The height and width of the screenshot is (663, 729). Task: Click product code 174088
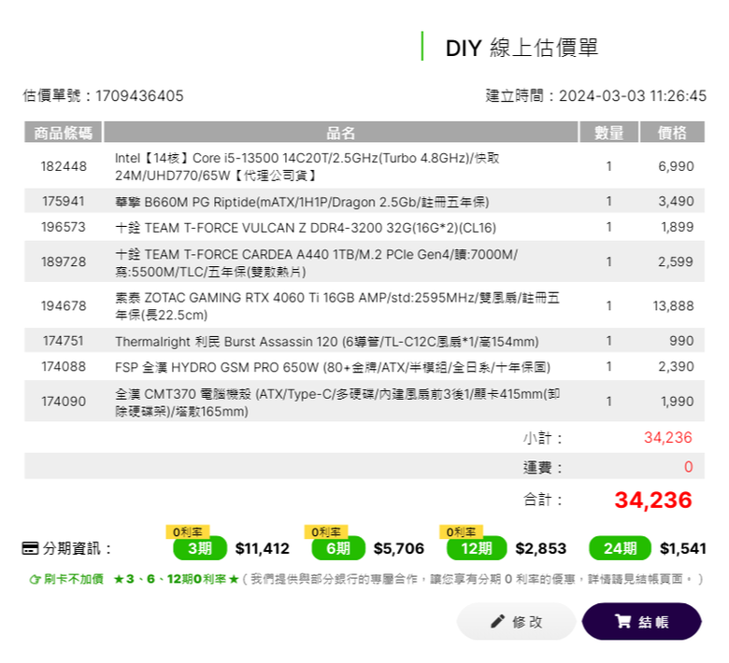(x=64, y=367)
